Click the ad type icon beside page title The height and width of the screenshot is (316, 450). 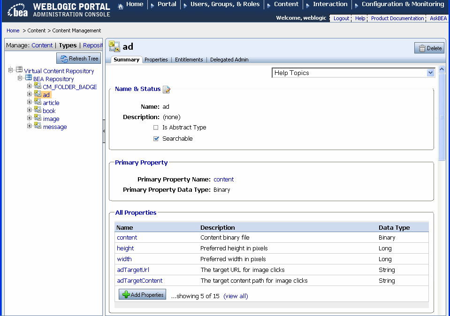click(x=114, y=46)
